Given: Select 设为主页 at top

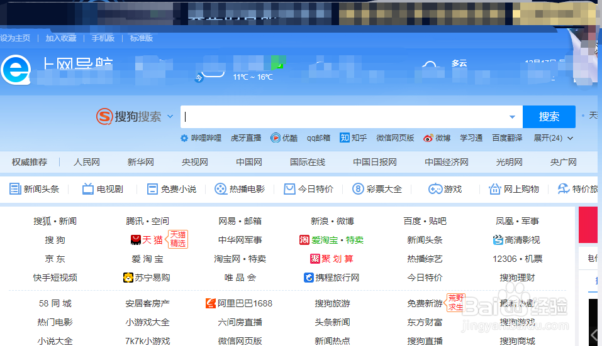Looking at the screenshot, I should (x=15, y=38).
